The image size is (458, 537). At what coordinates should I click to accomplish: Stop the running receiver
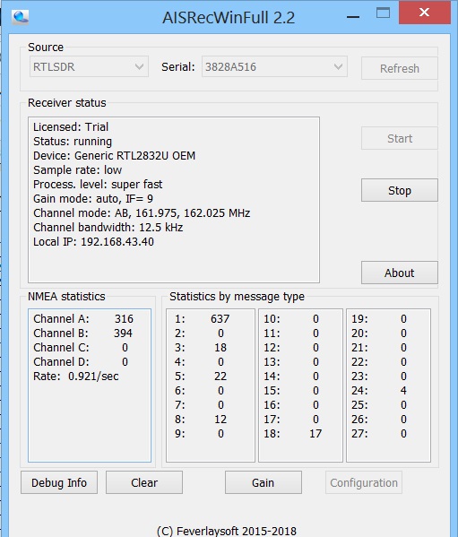(400, 190)
